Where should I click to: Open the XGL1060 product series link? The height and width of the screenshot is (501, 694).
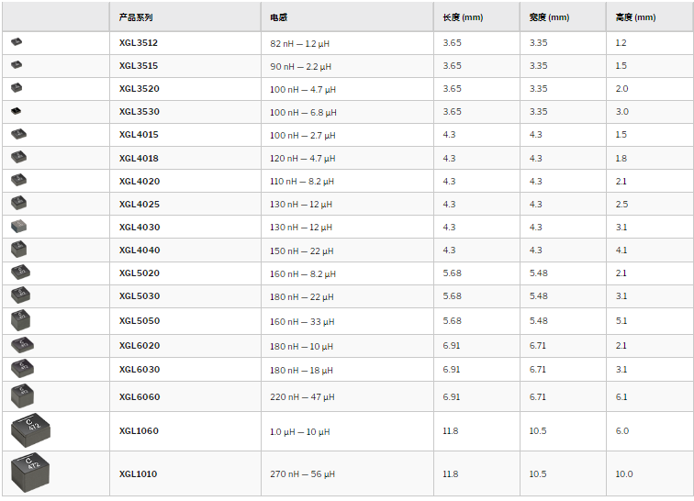point(139,431)
